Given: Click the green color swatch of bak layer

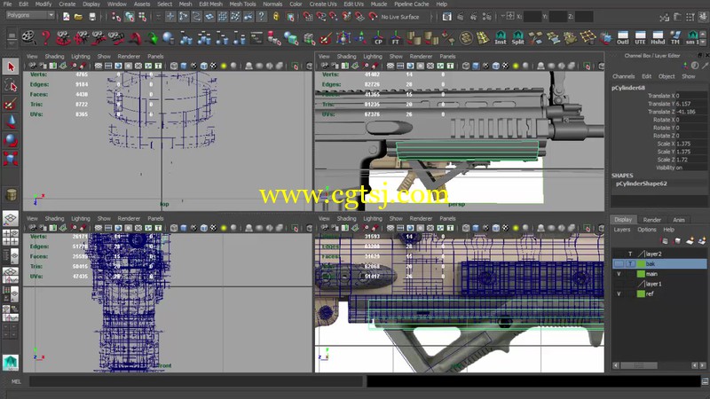Looking at the screenshot, I should [641, 263].
